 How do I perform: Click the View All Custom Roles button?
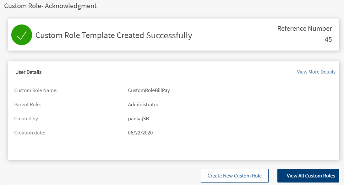point(308,176)
